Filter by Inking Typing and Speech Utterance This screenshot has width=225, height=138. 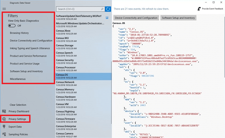click(x=30, y=48)
